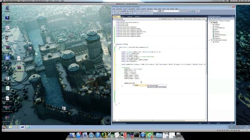Image resolution: width=250 pixels, height=140 pixels.
Task: Click the Save icon in Visual Studio toolbar
Action: click(123, 11)
